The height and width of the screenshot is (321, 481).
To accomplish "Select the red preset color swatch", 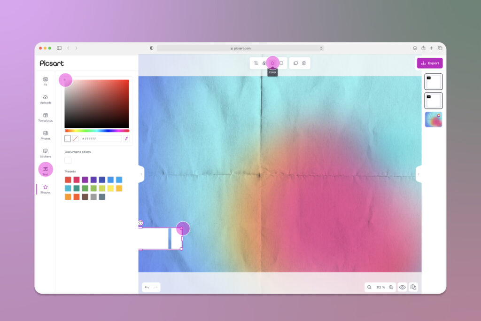I will [67, 179].
